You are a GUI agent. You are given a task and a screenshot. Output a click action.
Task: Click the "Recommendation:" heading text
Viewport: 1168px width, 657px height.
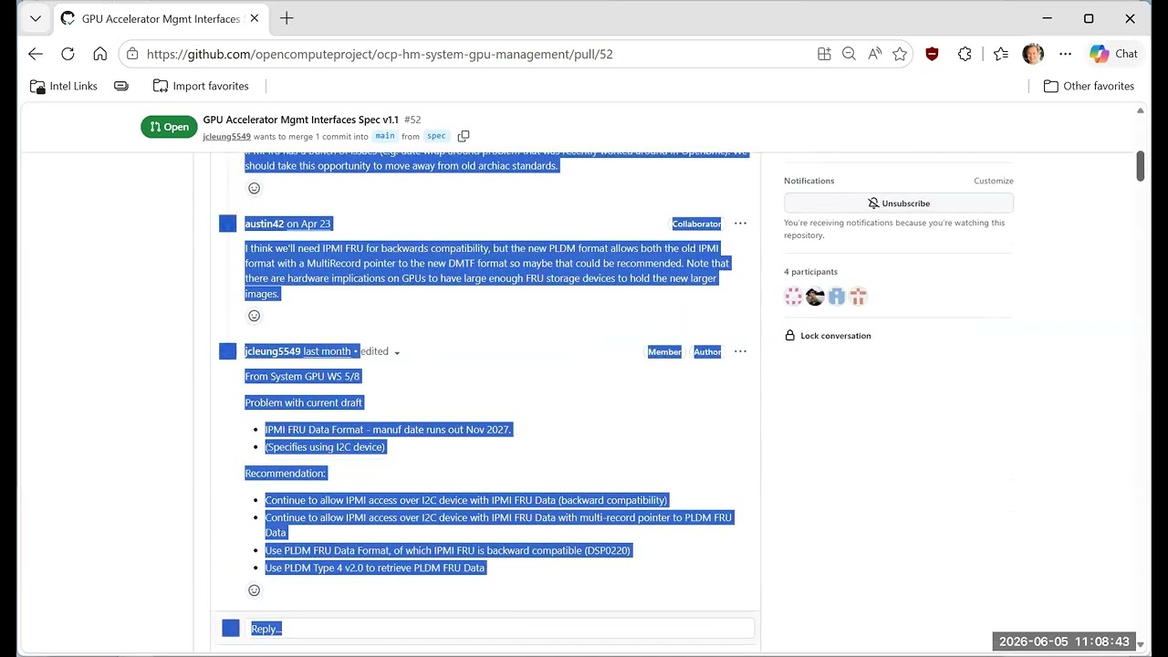tap(286, 473)
